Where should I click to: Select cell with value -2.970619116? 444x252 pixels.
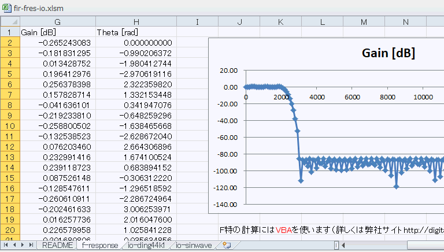pos(136,73)
